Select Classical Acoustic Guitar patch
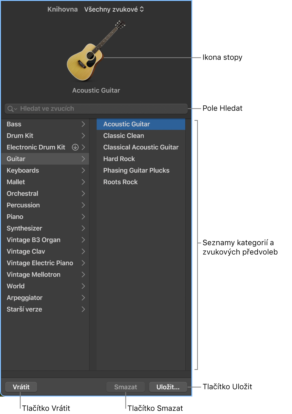Viewport: 292px width, 414px height. (x=141, y=147)
